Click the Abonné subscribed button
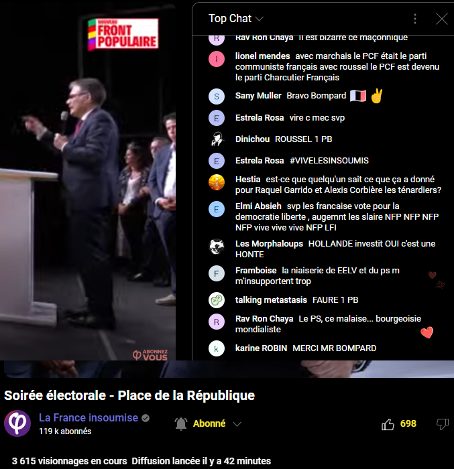The height and width of the screenshot is (469, 454). (209, 423)
